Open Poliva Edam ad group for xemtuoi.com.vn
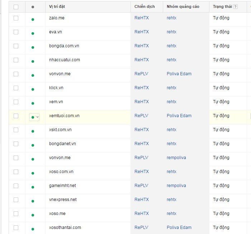Viewport: 251px width, 234px height. click(179, 116)
